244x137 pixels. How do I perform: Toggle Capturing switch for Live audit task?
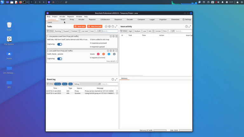(60, 59)
